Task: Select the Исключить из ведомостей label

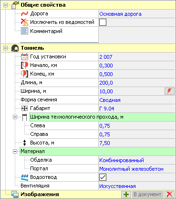Action: (x=62, y=22)
